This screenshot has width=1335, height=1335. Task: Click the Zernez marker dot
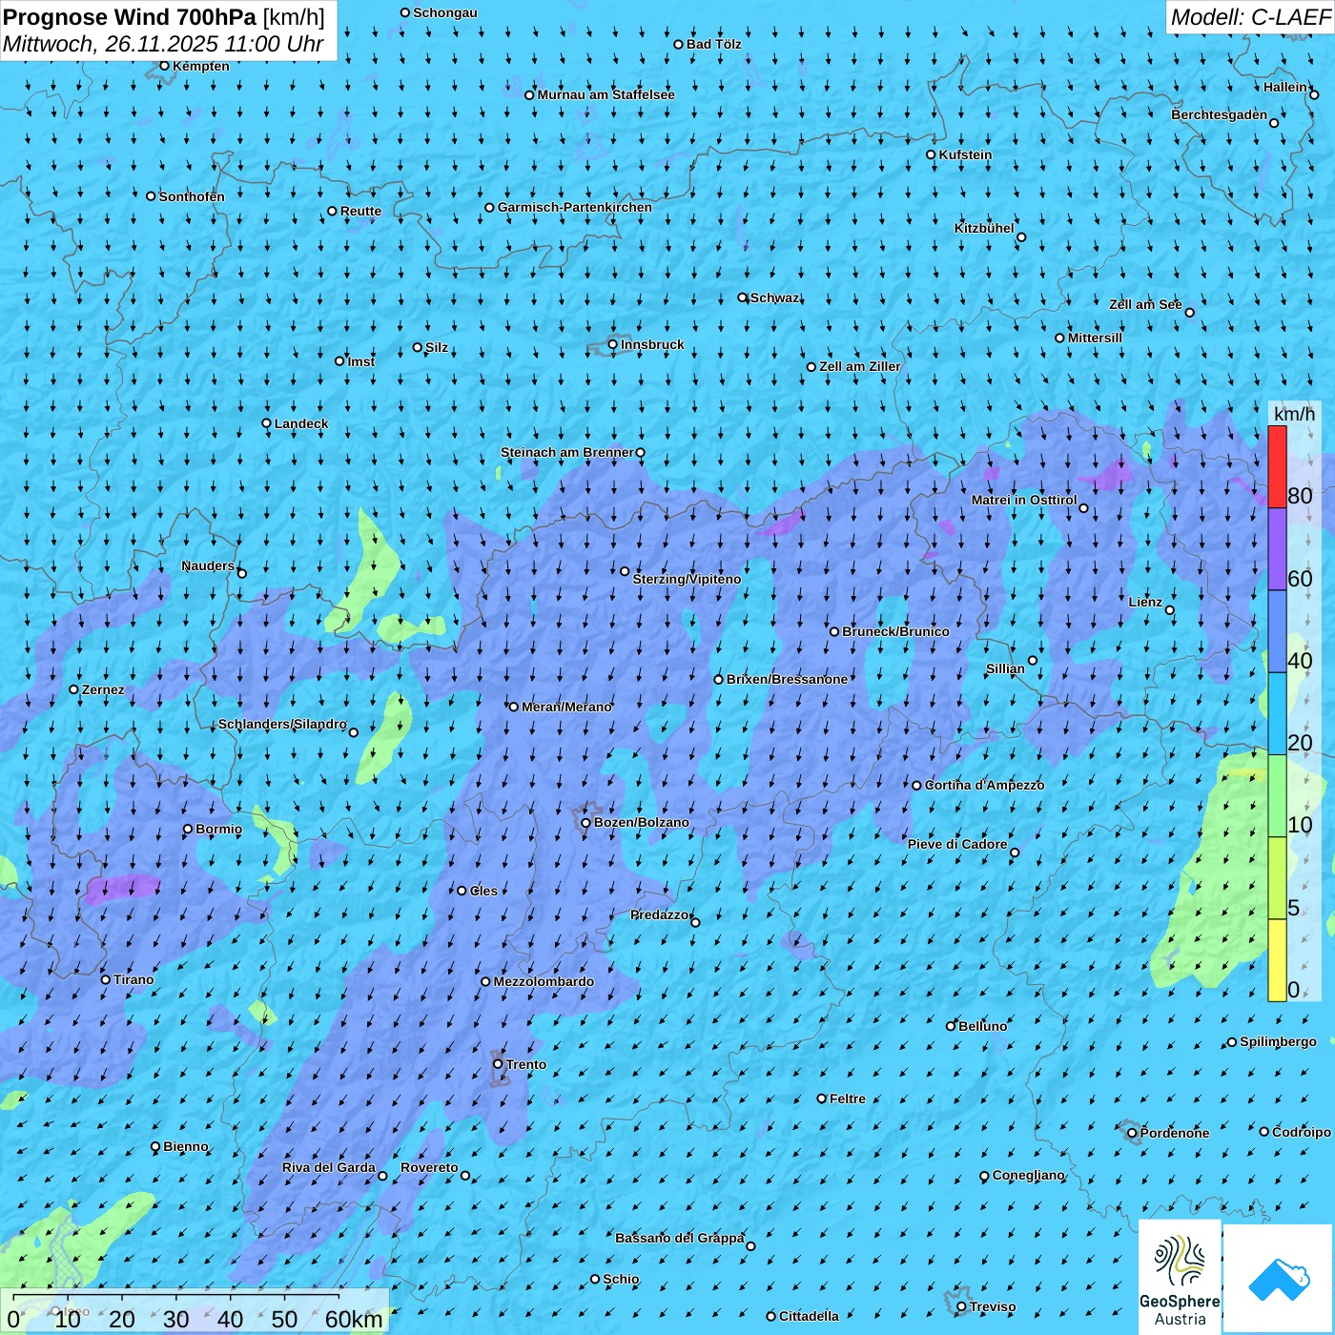(x=73, y=689)
